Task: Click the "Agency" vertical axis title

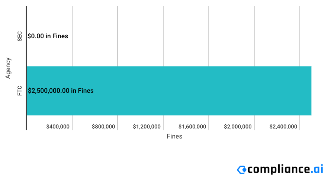Action: (8, 68)
